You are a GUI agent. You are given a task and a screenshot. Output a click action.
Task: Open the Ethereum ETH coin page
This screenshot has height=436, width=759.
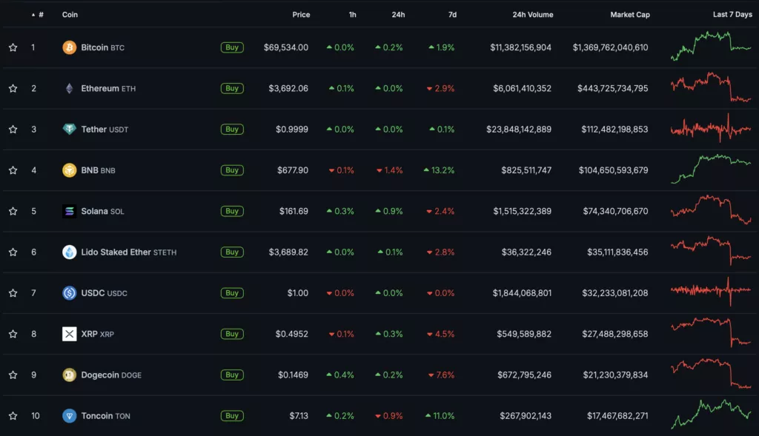[108, 88]
